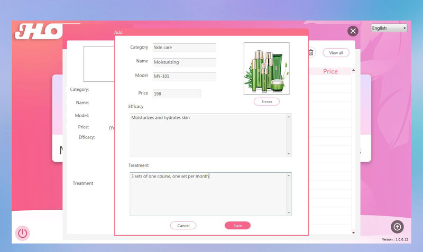Click the Price column header
The height and width of the screenshot is (252, 423).
[330, 71]
